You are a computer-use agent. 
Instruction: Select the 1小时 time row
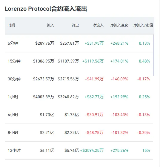coord(79,97)
